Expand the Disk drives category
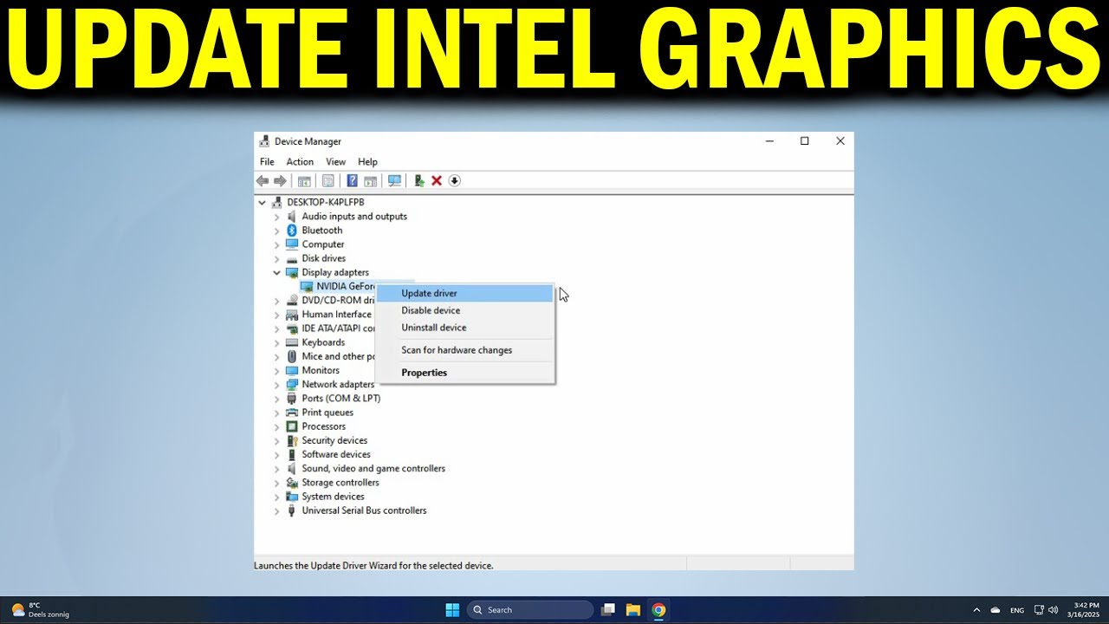 (x=277, y=258)
